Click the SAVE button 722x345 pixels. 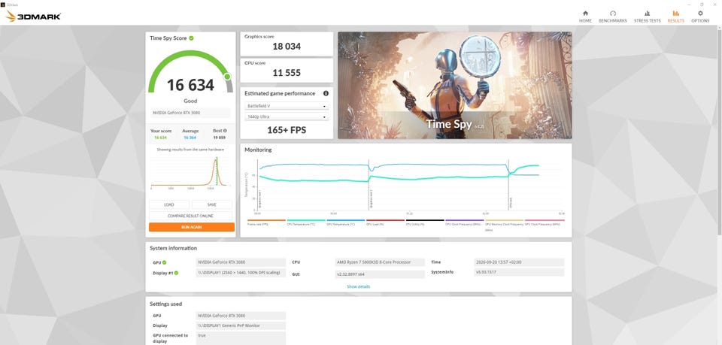pyautogui.click(x=212, y=204)
